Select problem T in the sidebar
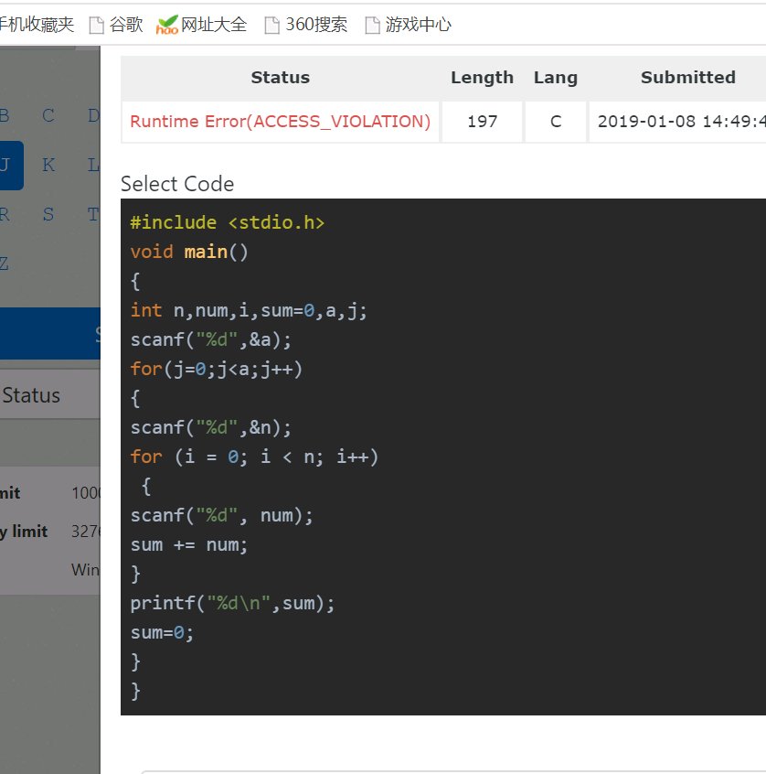 pyautogui.click(x=94, y=214)
